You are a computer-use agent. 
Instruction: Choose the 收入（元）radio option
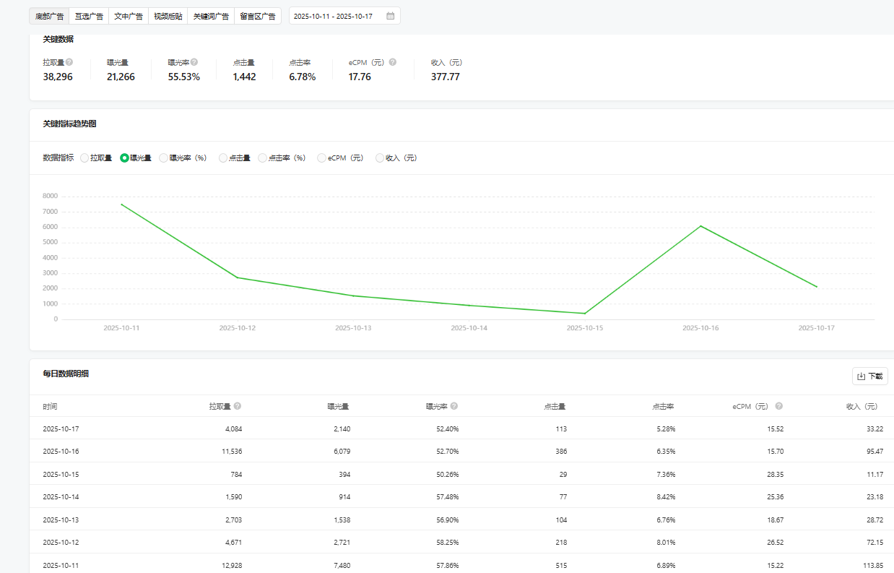(x=380, y=158)
